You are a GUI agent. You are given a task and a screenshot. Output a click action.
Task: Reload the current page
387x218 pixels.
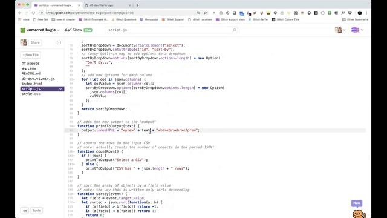tap(33, 13)
